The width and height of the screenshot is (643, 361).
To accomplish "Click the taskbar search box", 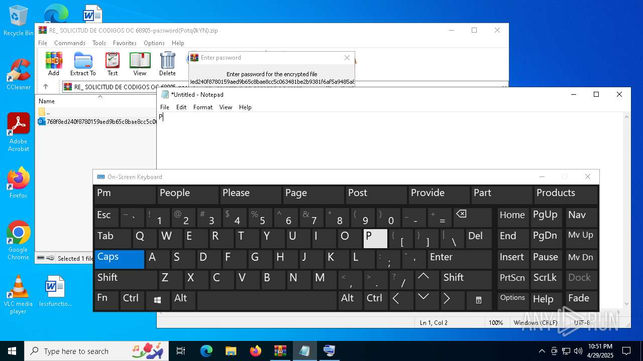I will pos(95,351).
